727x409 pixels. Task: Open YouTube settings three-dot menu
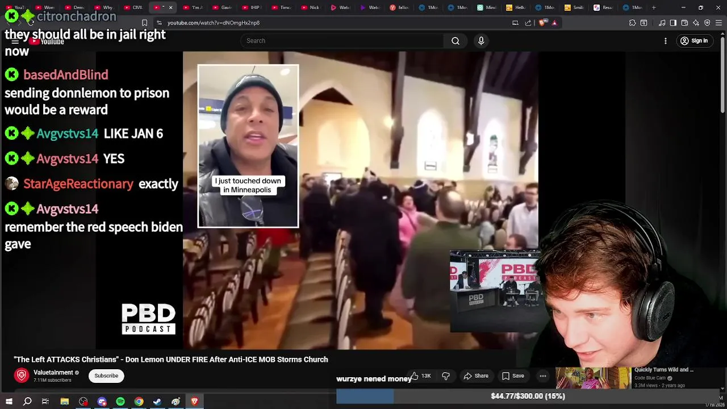pyautogui.click(x=666, y=41)
